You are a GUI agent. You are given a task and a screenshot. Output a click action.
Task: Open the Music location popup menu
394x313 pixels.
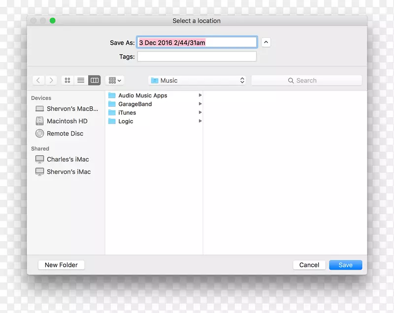coord(197,80)
